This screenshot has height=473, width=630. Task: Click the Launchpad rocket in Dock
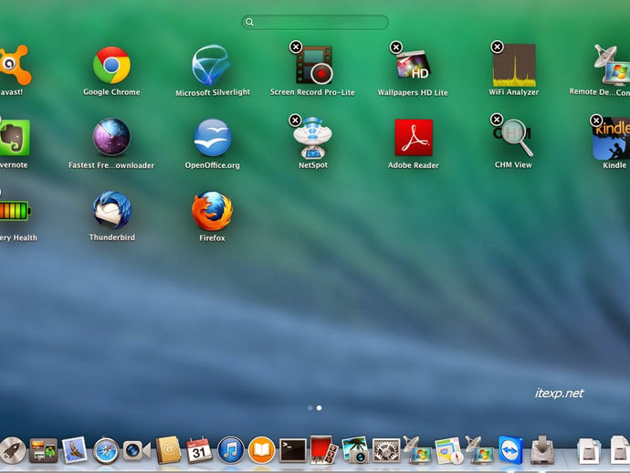coord(12,450)
